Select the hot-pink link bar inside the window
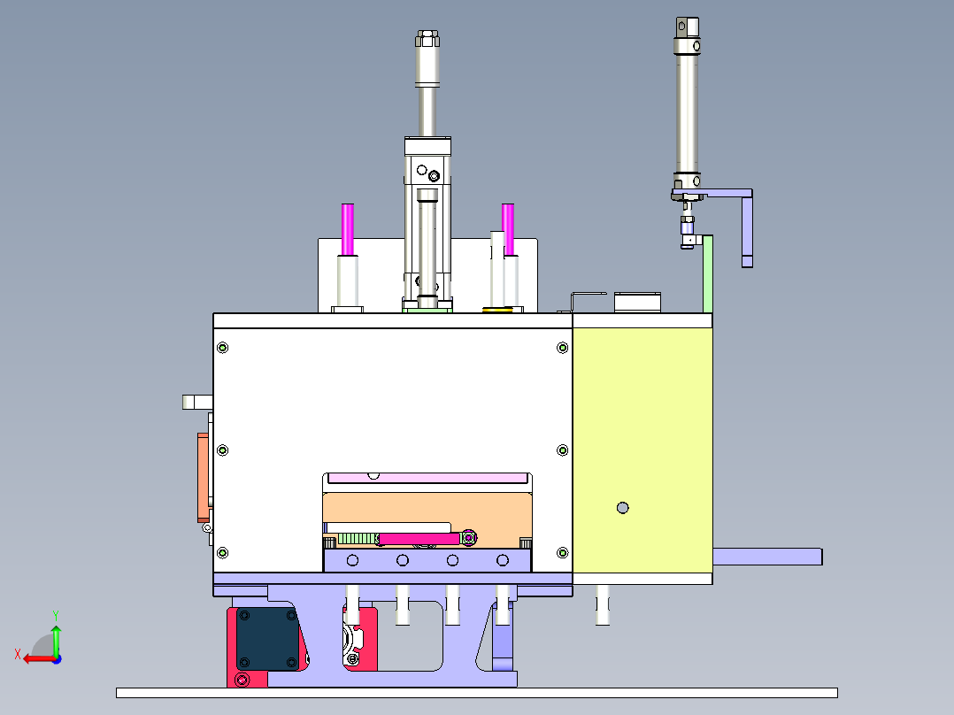954x715 pixels. [419, 539]
